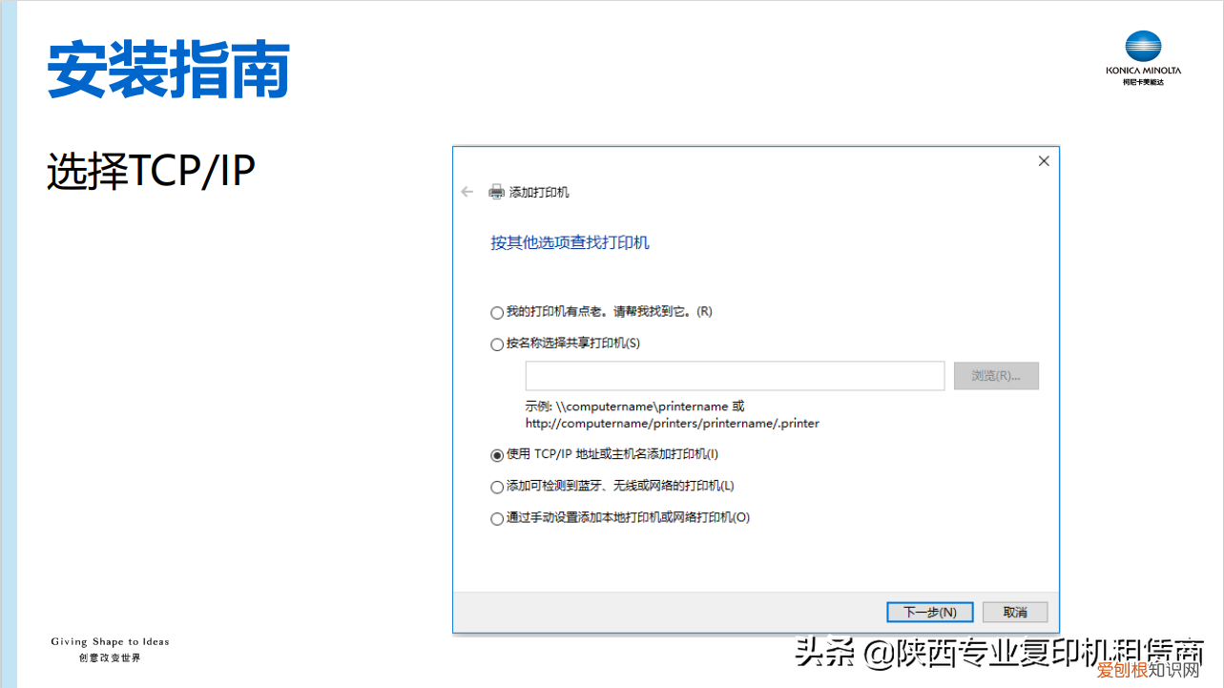
Task: Click the 下一步(N) button
Action: point(929,612)
